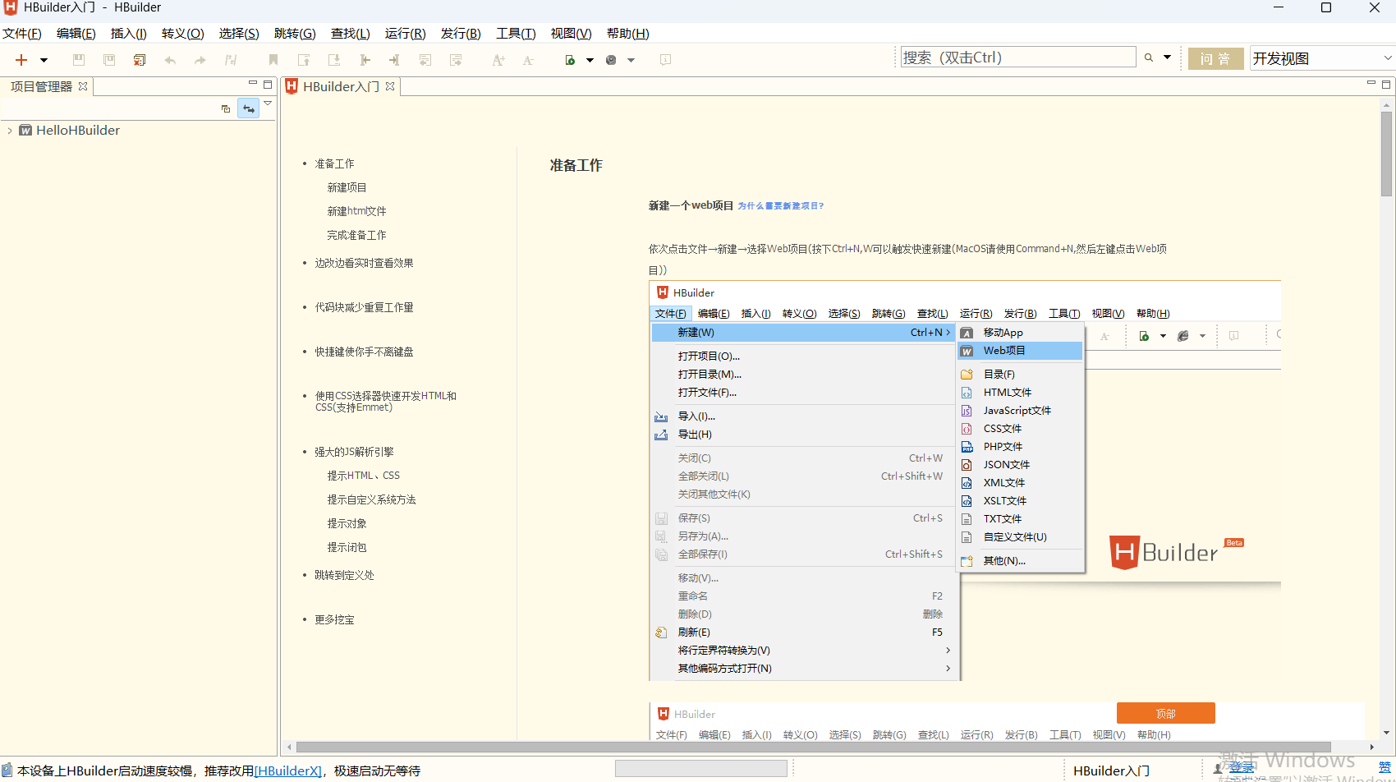1396x782 pixels.
Task: Click the status bar progress area
Action: (701, 769)
